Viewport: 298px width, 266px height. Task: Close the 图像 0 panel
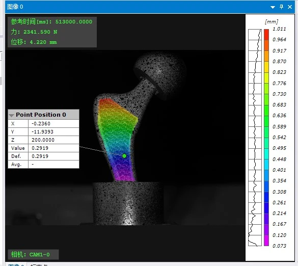point(290,7)
